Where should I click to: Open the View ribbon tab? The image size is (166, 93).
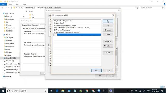(x=24, y=4)
